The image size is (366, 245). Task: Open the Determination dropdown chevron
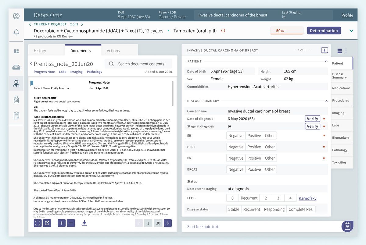pyautogui.click(x=351, y=30)
